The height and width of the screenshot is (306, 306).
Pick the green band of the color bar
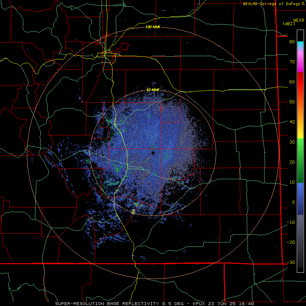[300, 160]
